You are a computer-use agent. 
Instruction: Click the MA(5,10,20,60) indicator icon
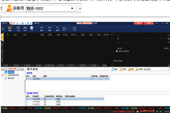click(x=117, y=51)
